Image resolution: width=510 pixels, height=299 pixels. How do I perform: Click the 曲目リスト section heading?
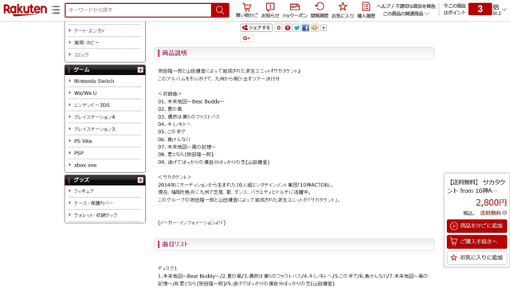(x=175, y=244)
